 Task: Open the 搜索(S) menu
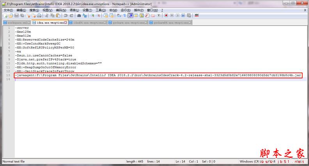click(34, 10)
